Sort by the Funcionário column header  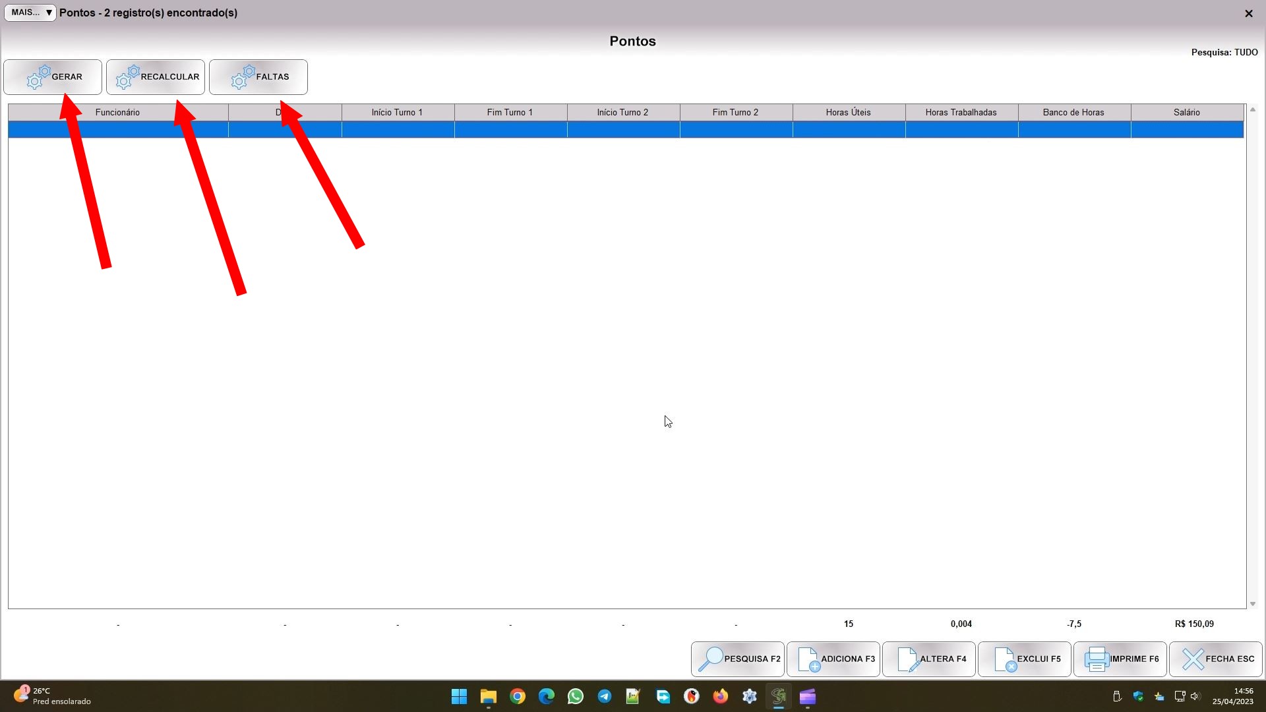pos(117,112)
